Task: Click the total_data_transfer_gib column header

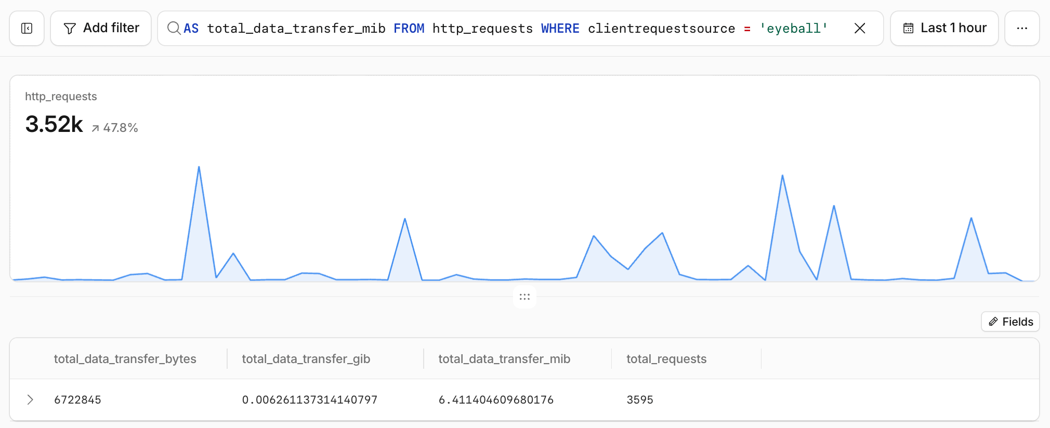Action: 306,359
